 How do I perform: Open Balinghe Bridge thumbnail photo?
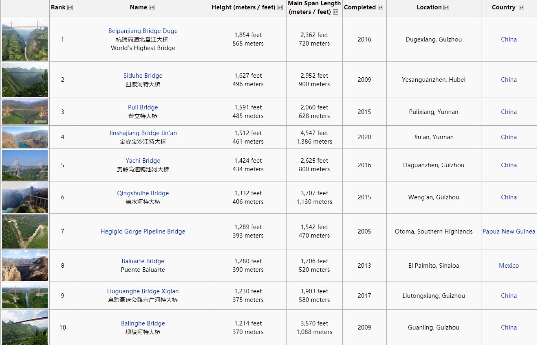pyautogui.click(x=25, y=328)
